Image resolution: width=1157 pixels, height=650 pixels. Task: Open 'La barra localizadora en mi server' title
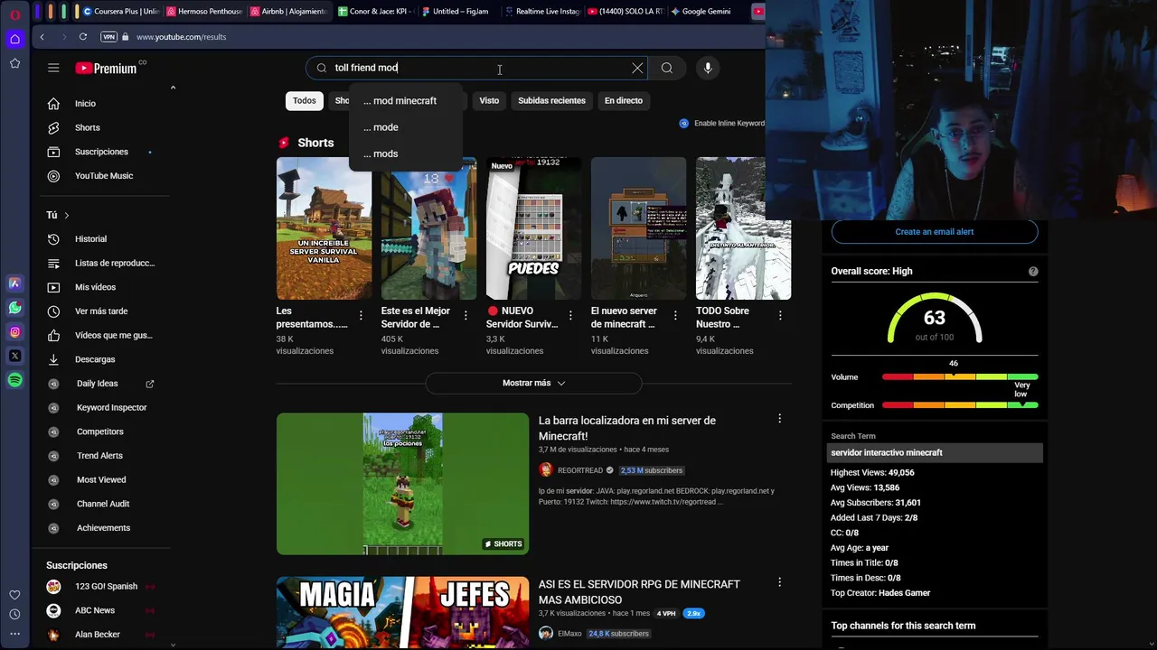pyautogui.click(x=627, y=428)
